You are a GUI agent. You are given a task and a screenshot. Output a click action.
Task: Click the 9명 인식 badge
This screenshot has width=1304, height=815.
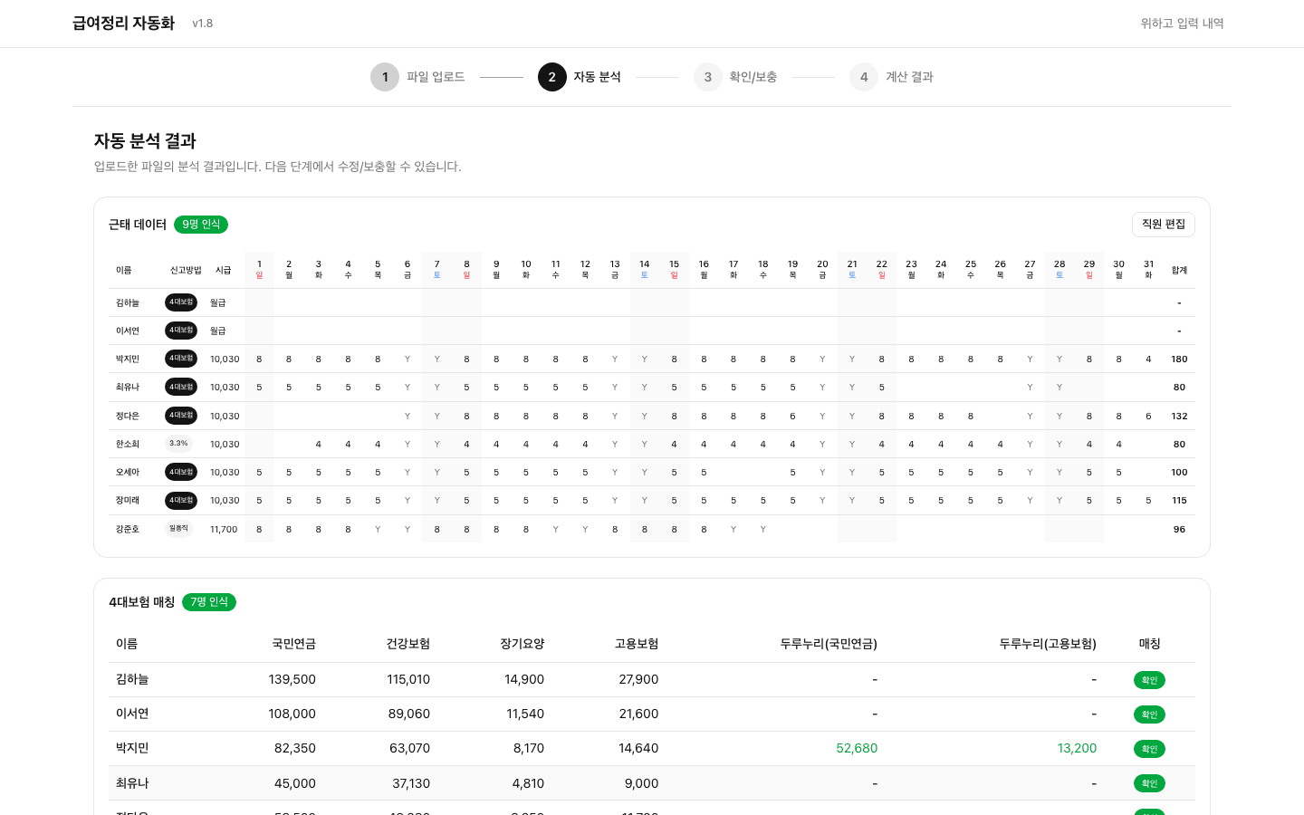point(201,225)
